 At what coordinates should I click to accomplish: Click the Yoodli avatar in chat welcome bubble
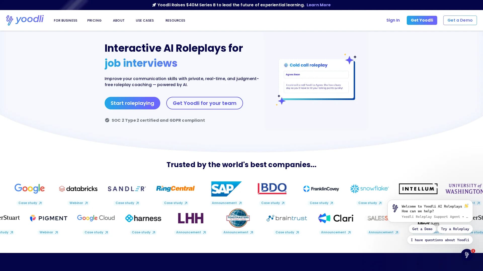395,208
